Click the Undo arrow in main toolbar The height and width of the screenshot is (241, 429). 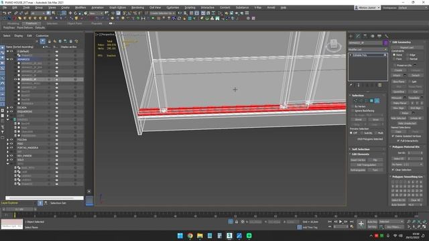coord(5,13)
